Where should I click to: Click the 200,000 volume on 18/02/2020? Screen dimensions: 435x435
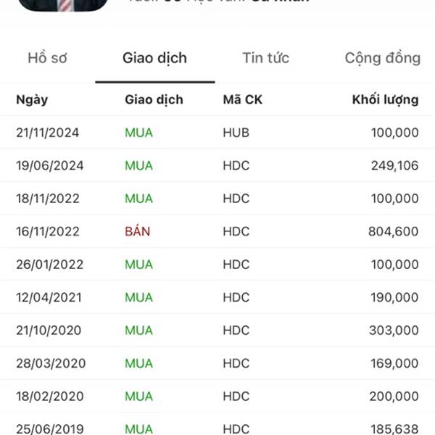pyautogui.click(x=394, y=397)
